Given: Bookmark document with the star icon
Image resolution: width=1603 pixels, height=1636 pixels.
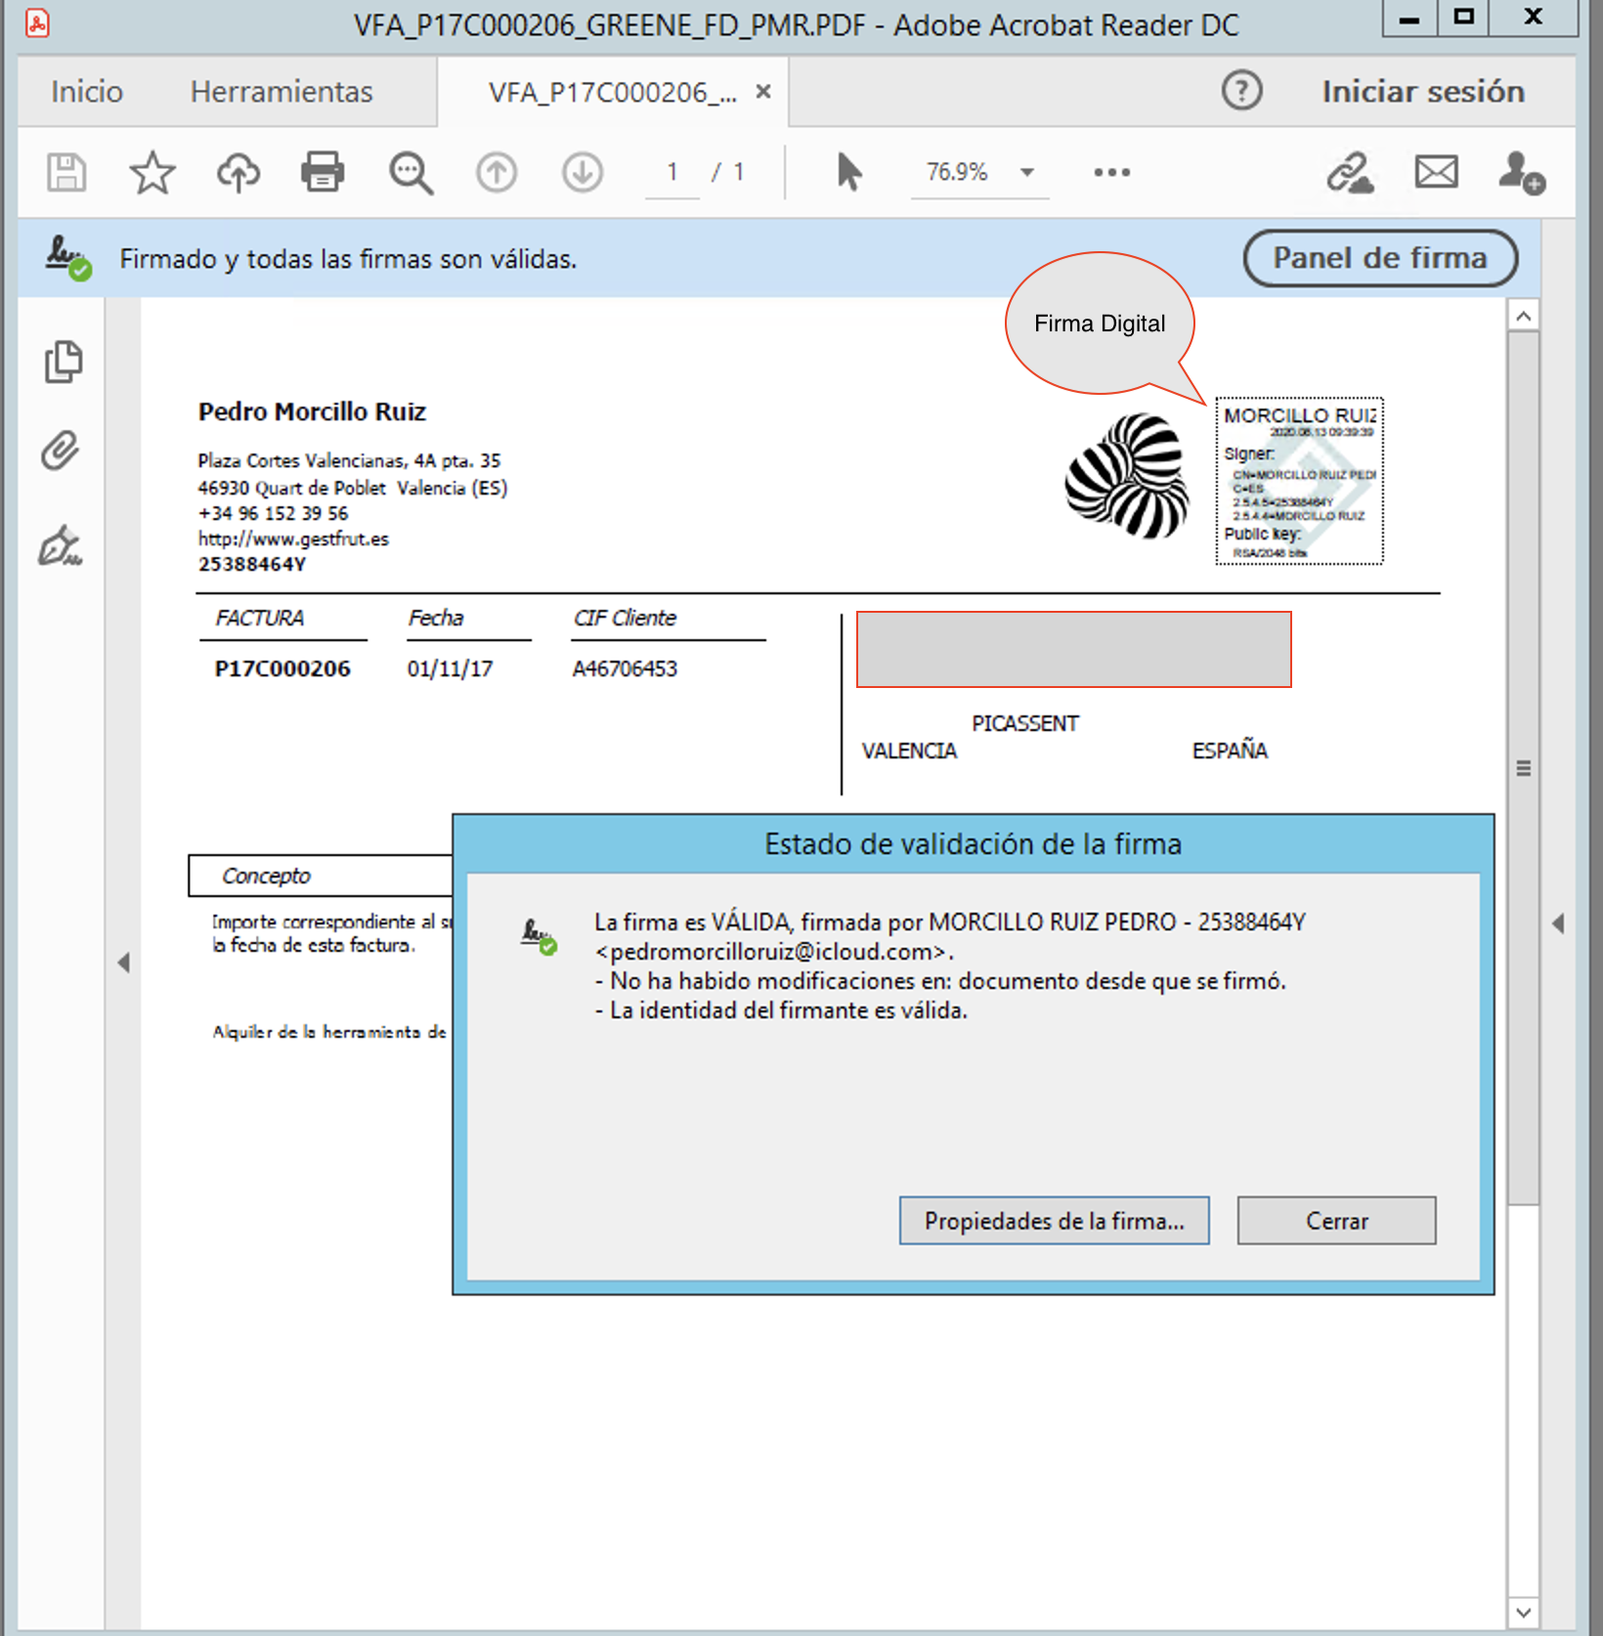Looking at the screenshot, I should [152, 173].
